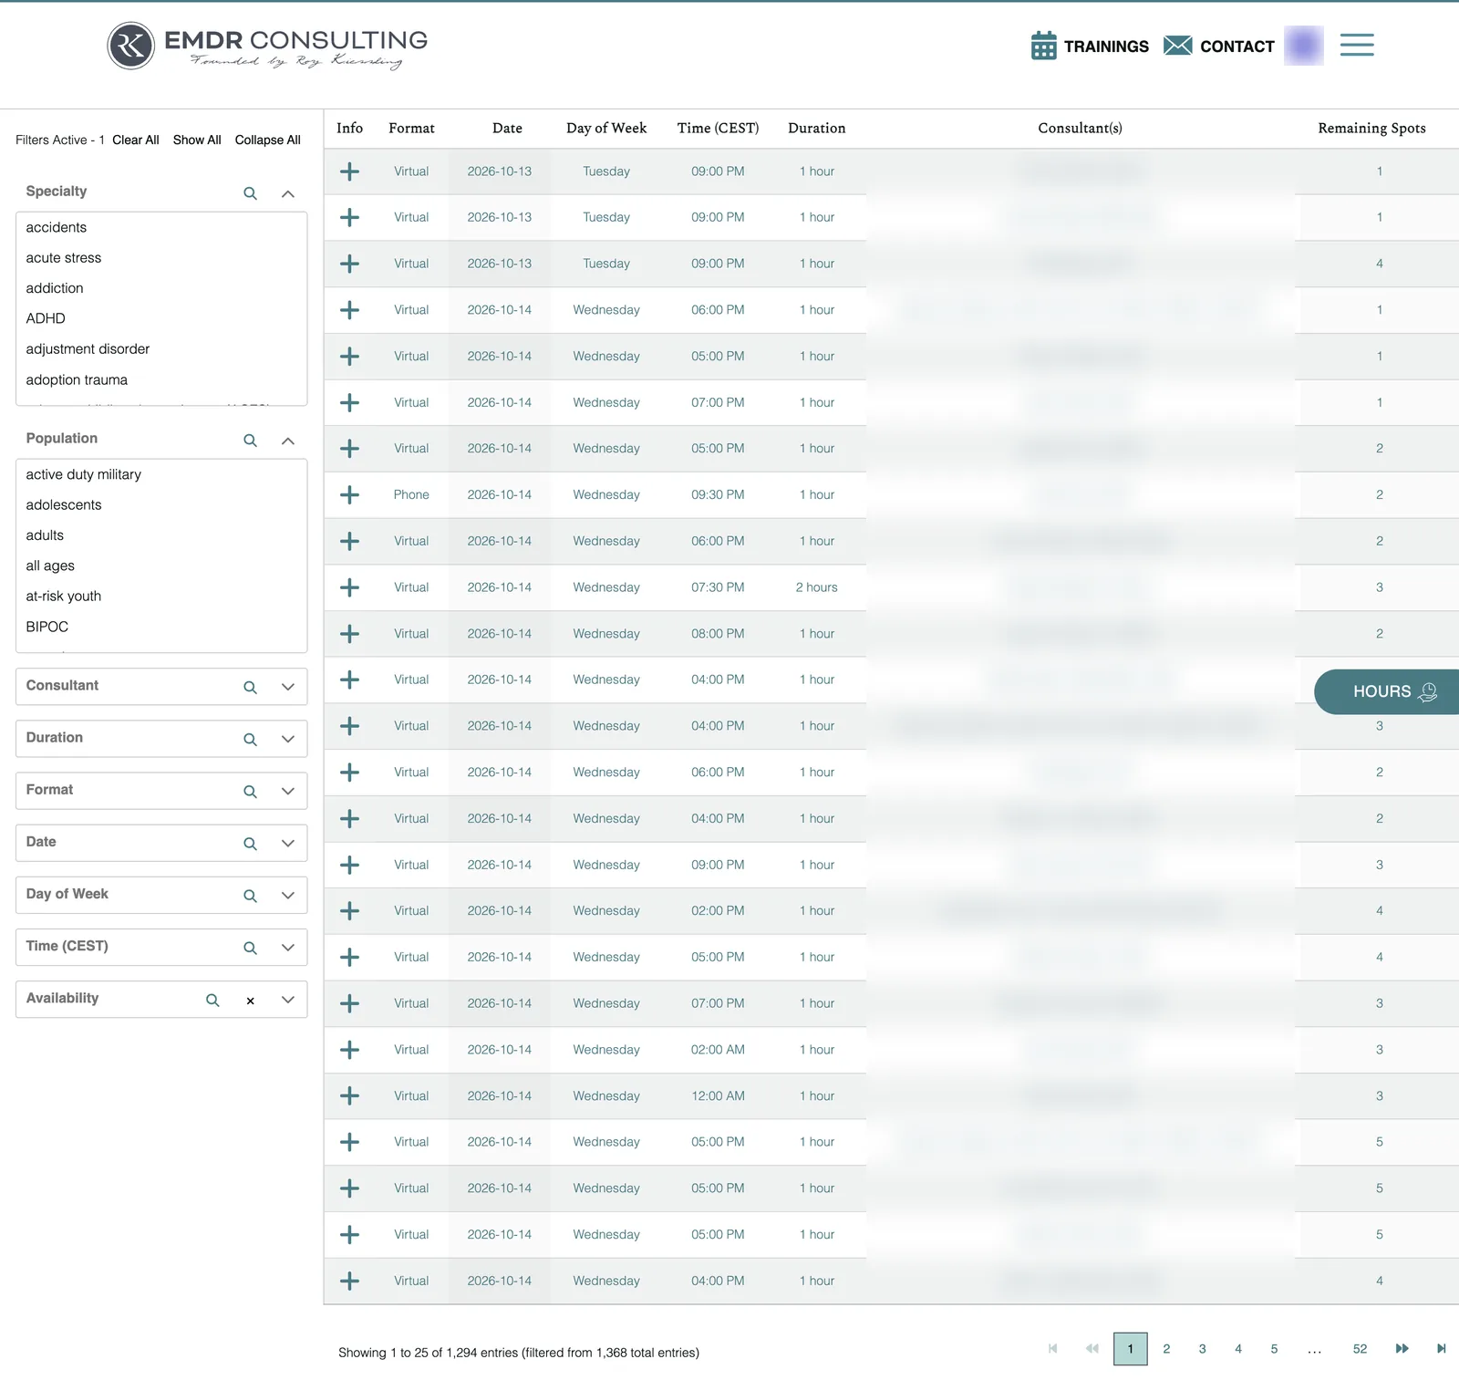Clear the Availability filter with X
Viewport: 1459px width, 1380px height.
(x=250, y=1001)
